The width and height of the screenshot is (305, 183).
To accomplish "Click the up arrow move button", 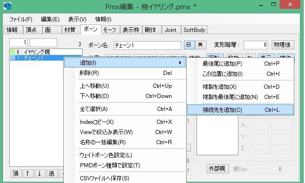I will (x=28, y=173).
